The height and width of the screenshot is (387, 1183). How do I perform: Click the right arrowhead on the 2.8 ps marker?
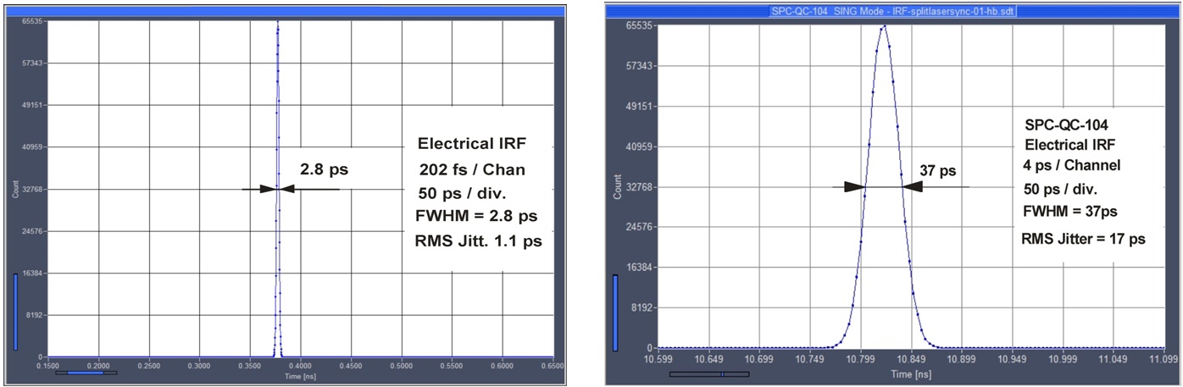pos(288,189)
